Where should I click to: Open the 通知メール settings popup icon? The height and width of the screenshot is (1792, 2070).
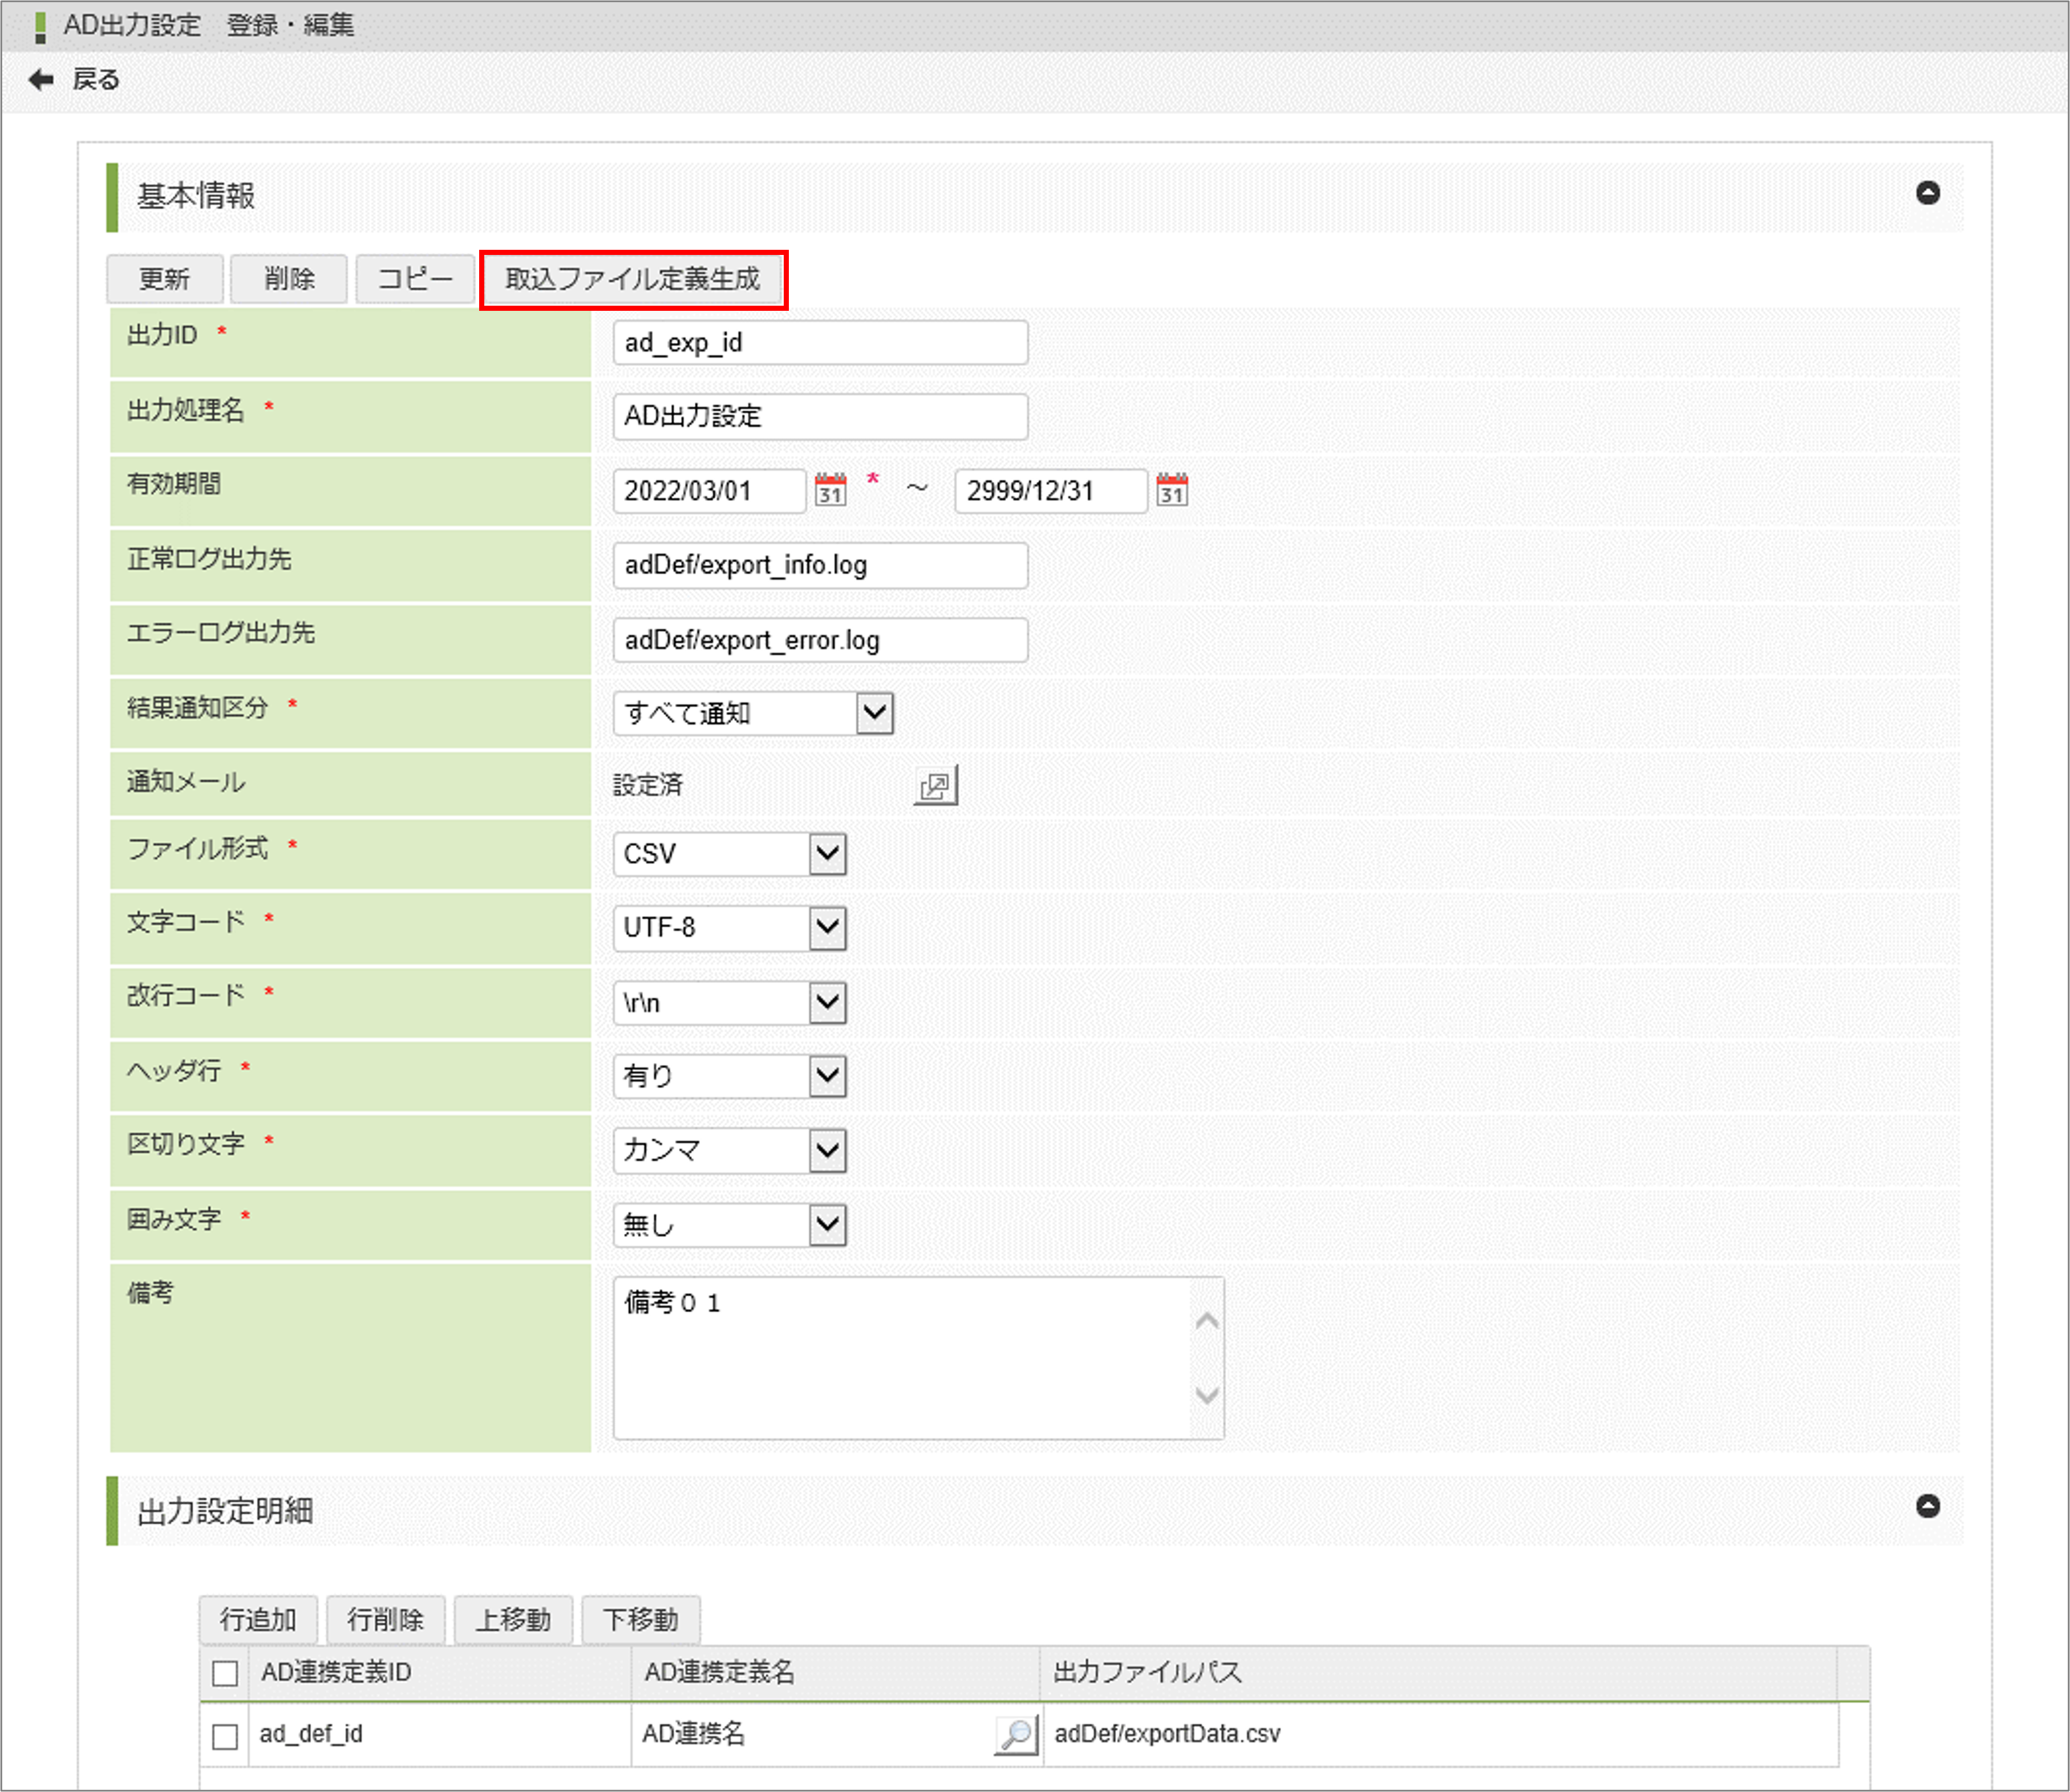pos(935,786)
